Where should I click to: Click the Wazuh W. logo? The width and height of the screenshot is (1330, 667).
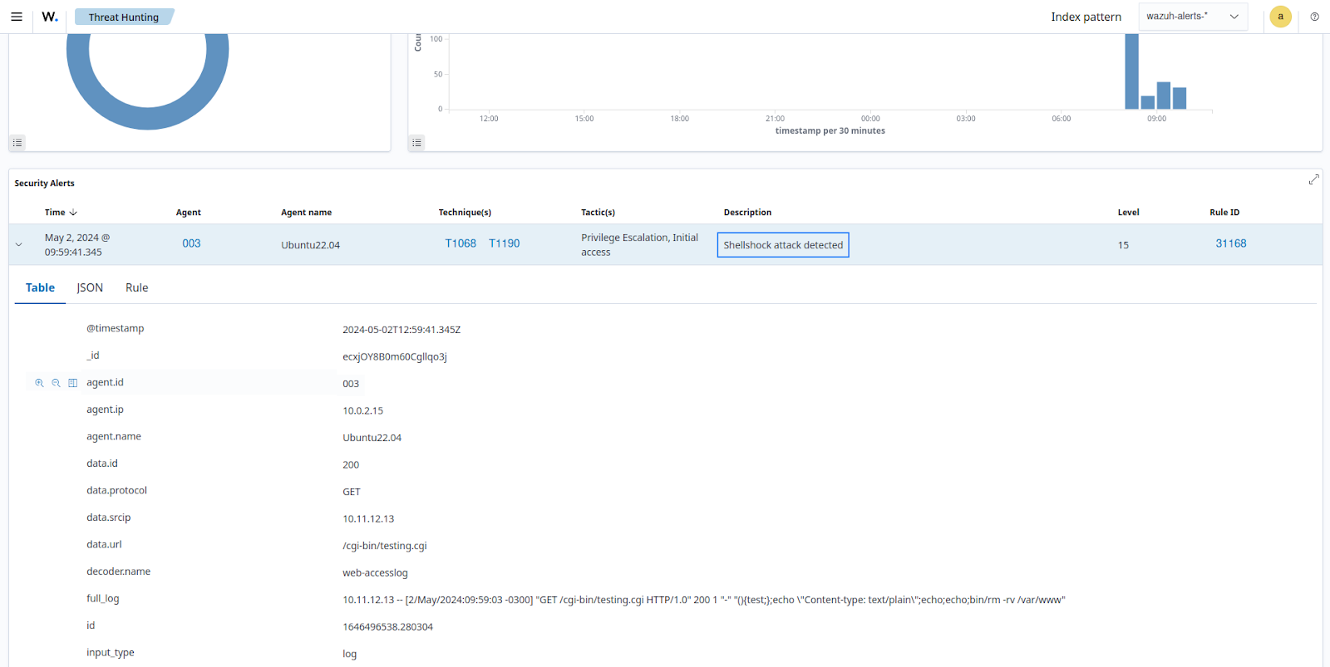(50, 17)
